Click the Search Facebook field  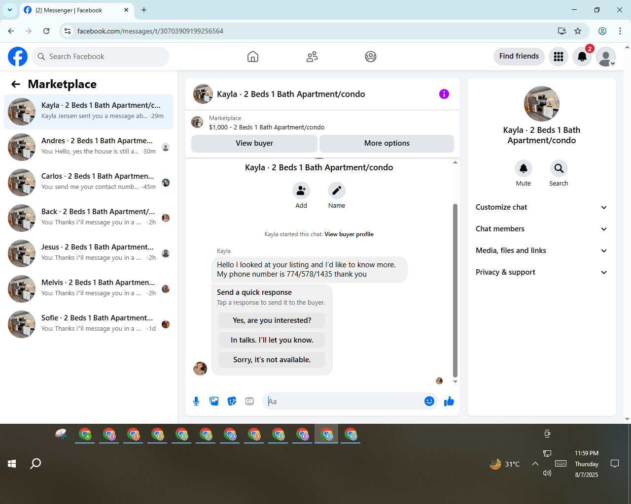(x=101, y=57)
